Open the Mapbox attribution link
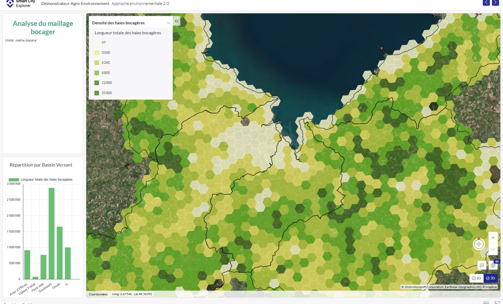The image size is (503, 304). coord(491,287)
